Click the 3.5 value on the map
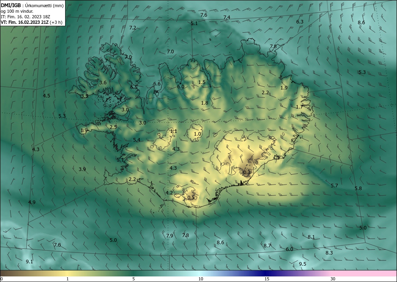Viewport: 397px width, 282px height. point(85,96)
